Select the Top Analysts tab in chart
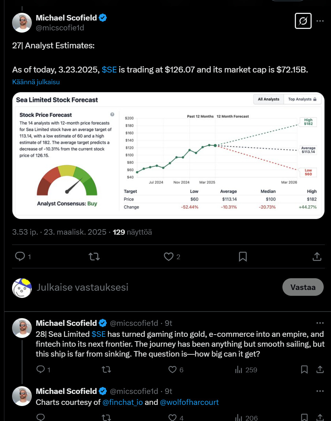Screen dimensions: 331x421 click(x=302, y=99)
